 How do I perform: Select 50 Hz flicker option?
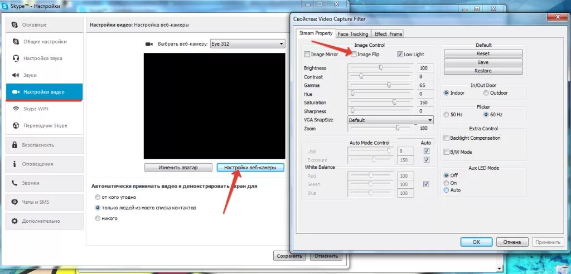446,115
